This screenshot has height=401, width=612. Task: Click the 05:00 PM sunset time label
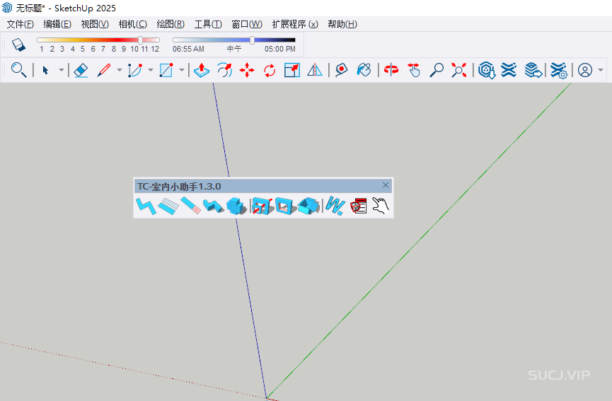pos(280,49)
